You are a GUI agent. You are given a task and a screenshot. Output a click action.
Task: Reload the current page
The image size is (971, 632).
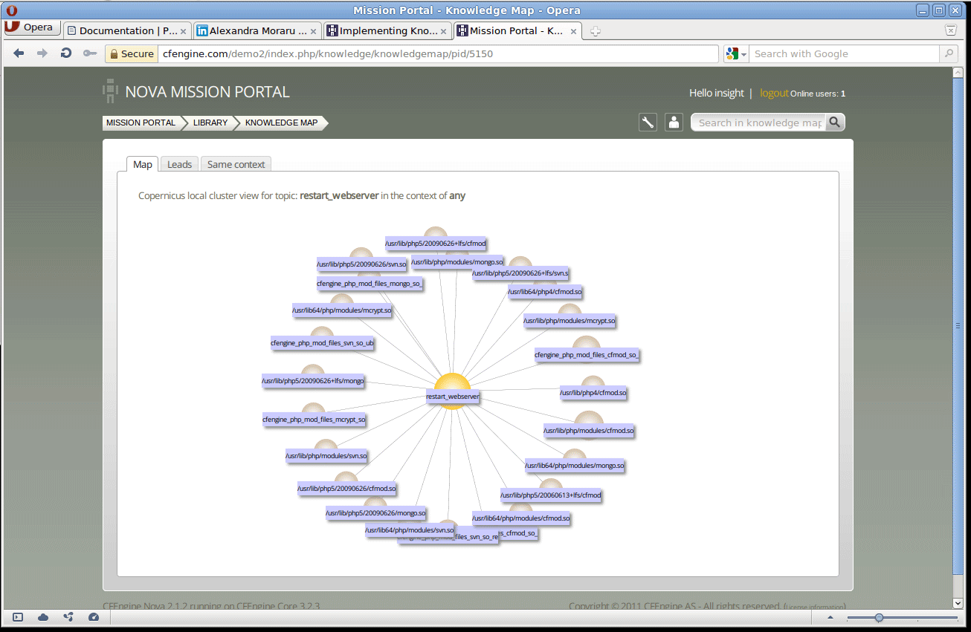(66, 53)
